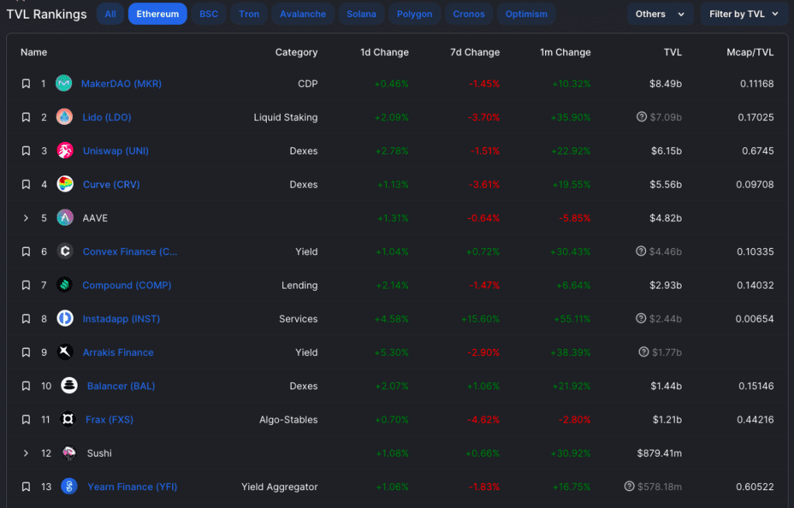This screenshot has height=508, width=794.
Task: Select the BSC chain tab
Action: (209, 14)
